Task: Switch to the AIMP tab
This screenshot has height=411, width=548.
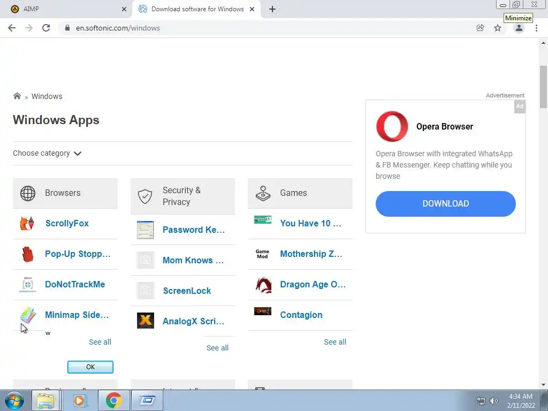Action: [66, 9]
